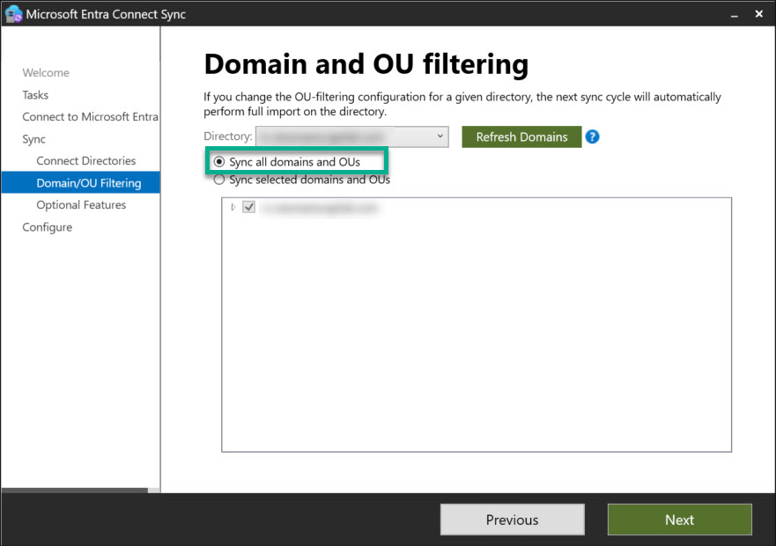Toggle the domain checkbox in the tree

248,208
